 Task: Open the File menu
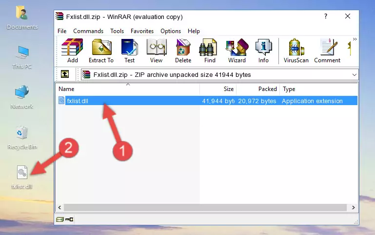pos(62,31)
